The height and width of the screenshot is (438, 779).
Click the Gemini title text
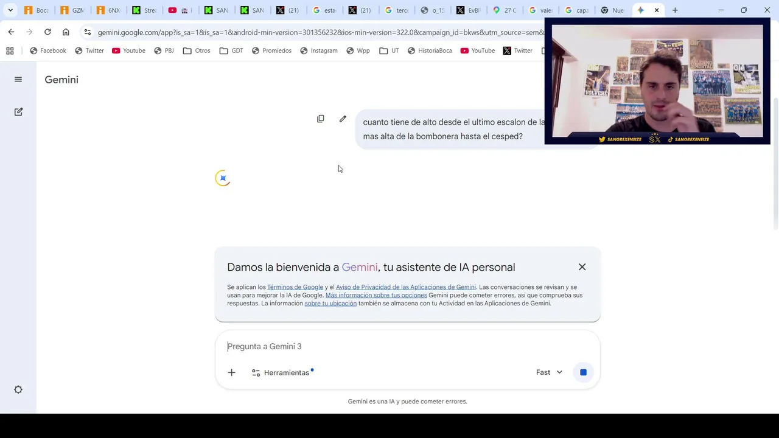(x=61, y=80)
